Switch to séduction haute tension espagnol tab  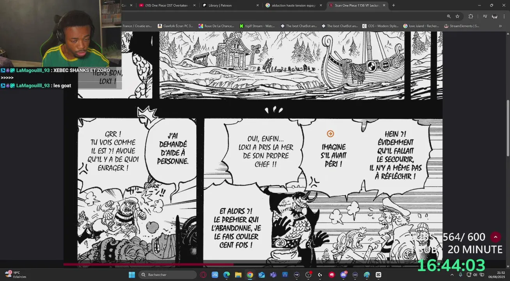[x=293, y=5]
